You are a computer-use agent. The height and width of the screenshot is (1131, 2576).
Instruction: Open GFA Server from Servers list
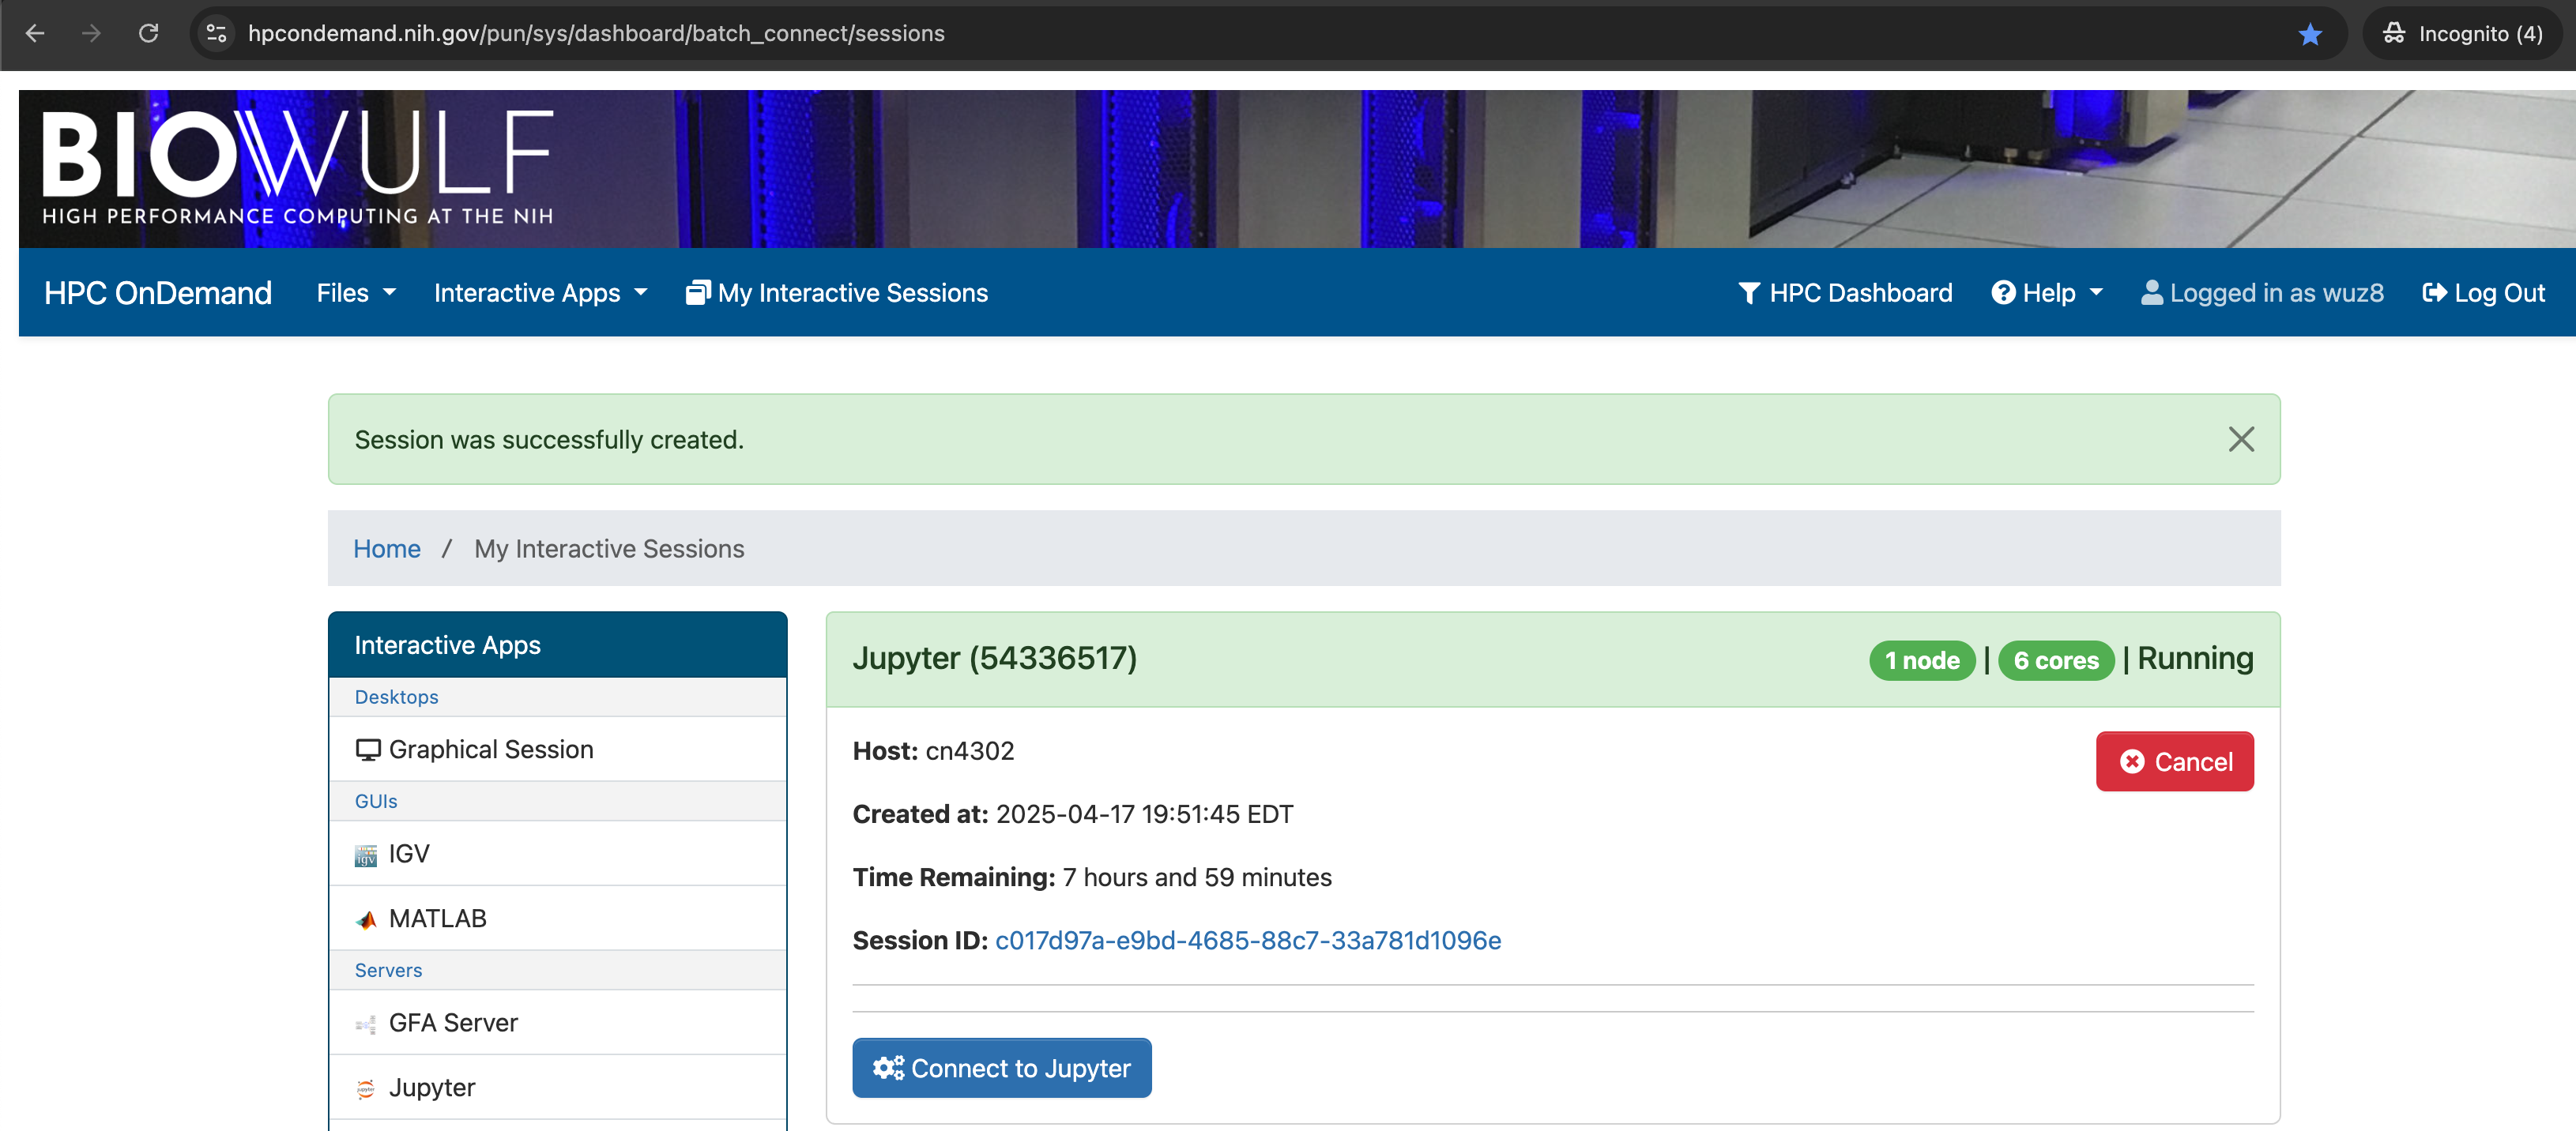point(452,1023)
